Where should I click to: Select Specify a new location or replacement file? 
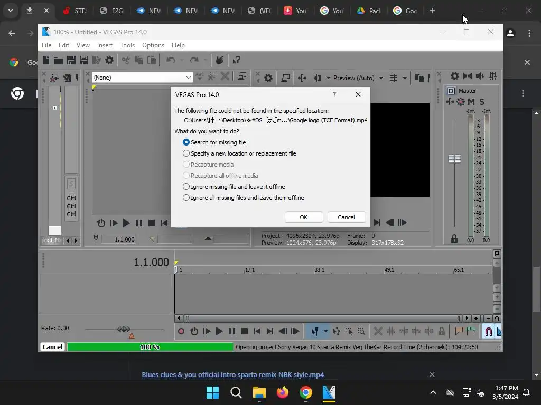click(x=239, y=153)
